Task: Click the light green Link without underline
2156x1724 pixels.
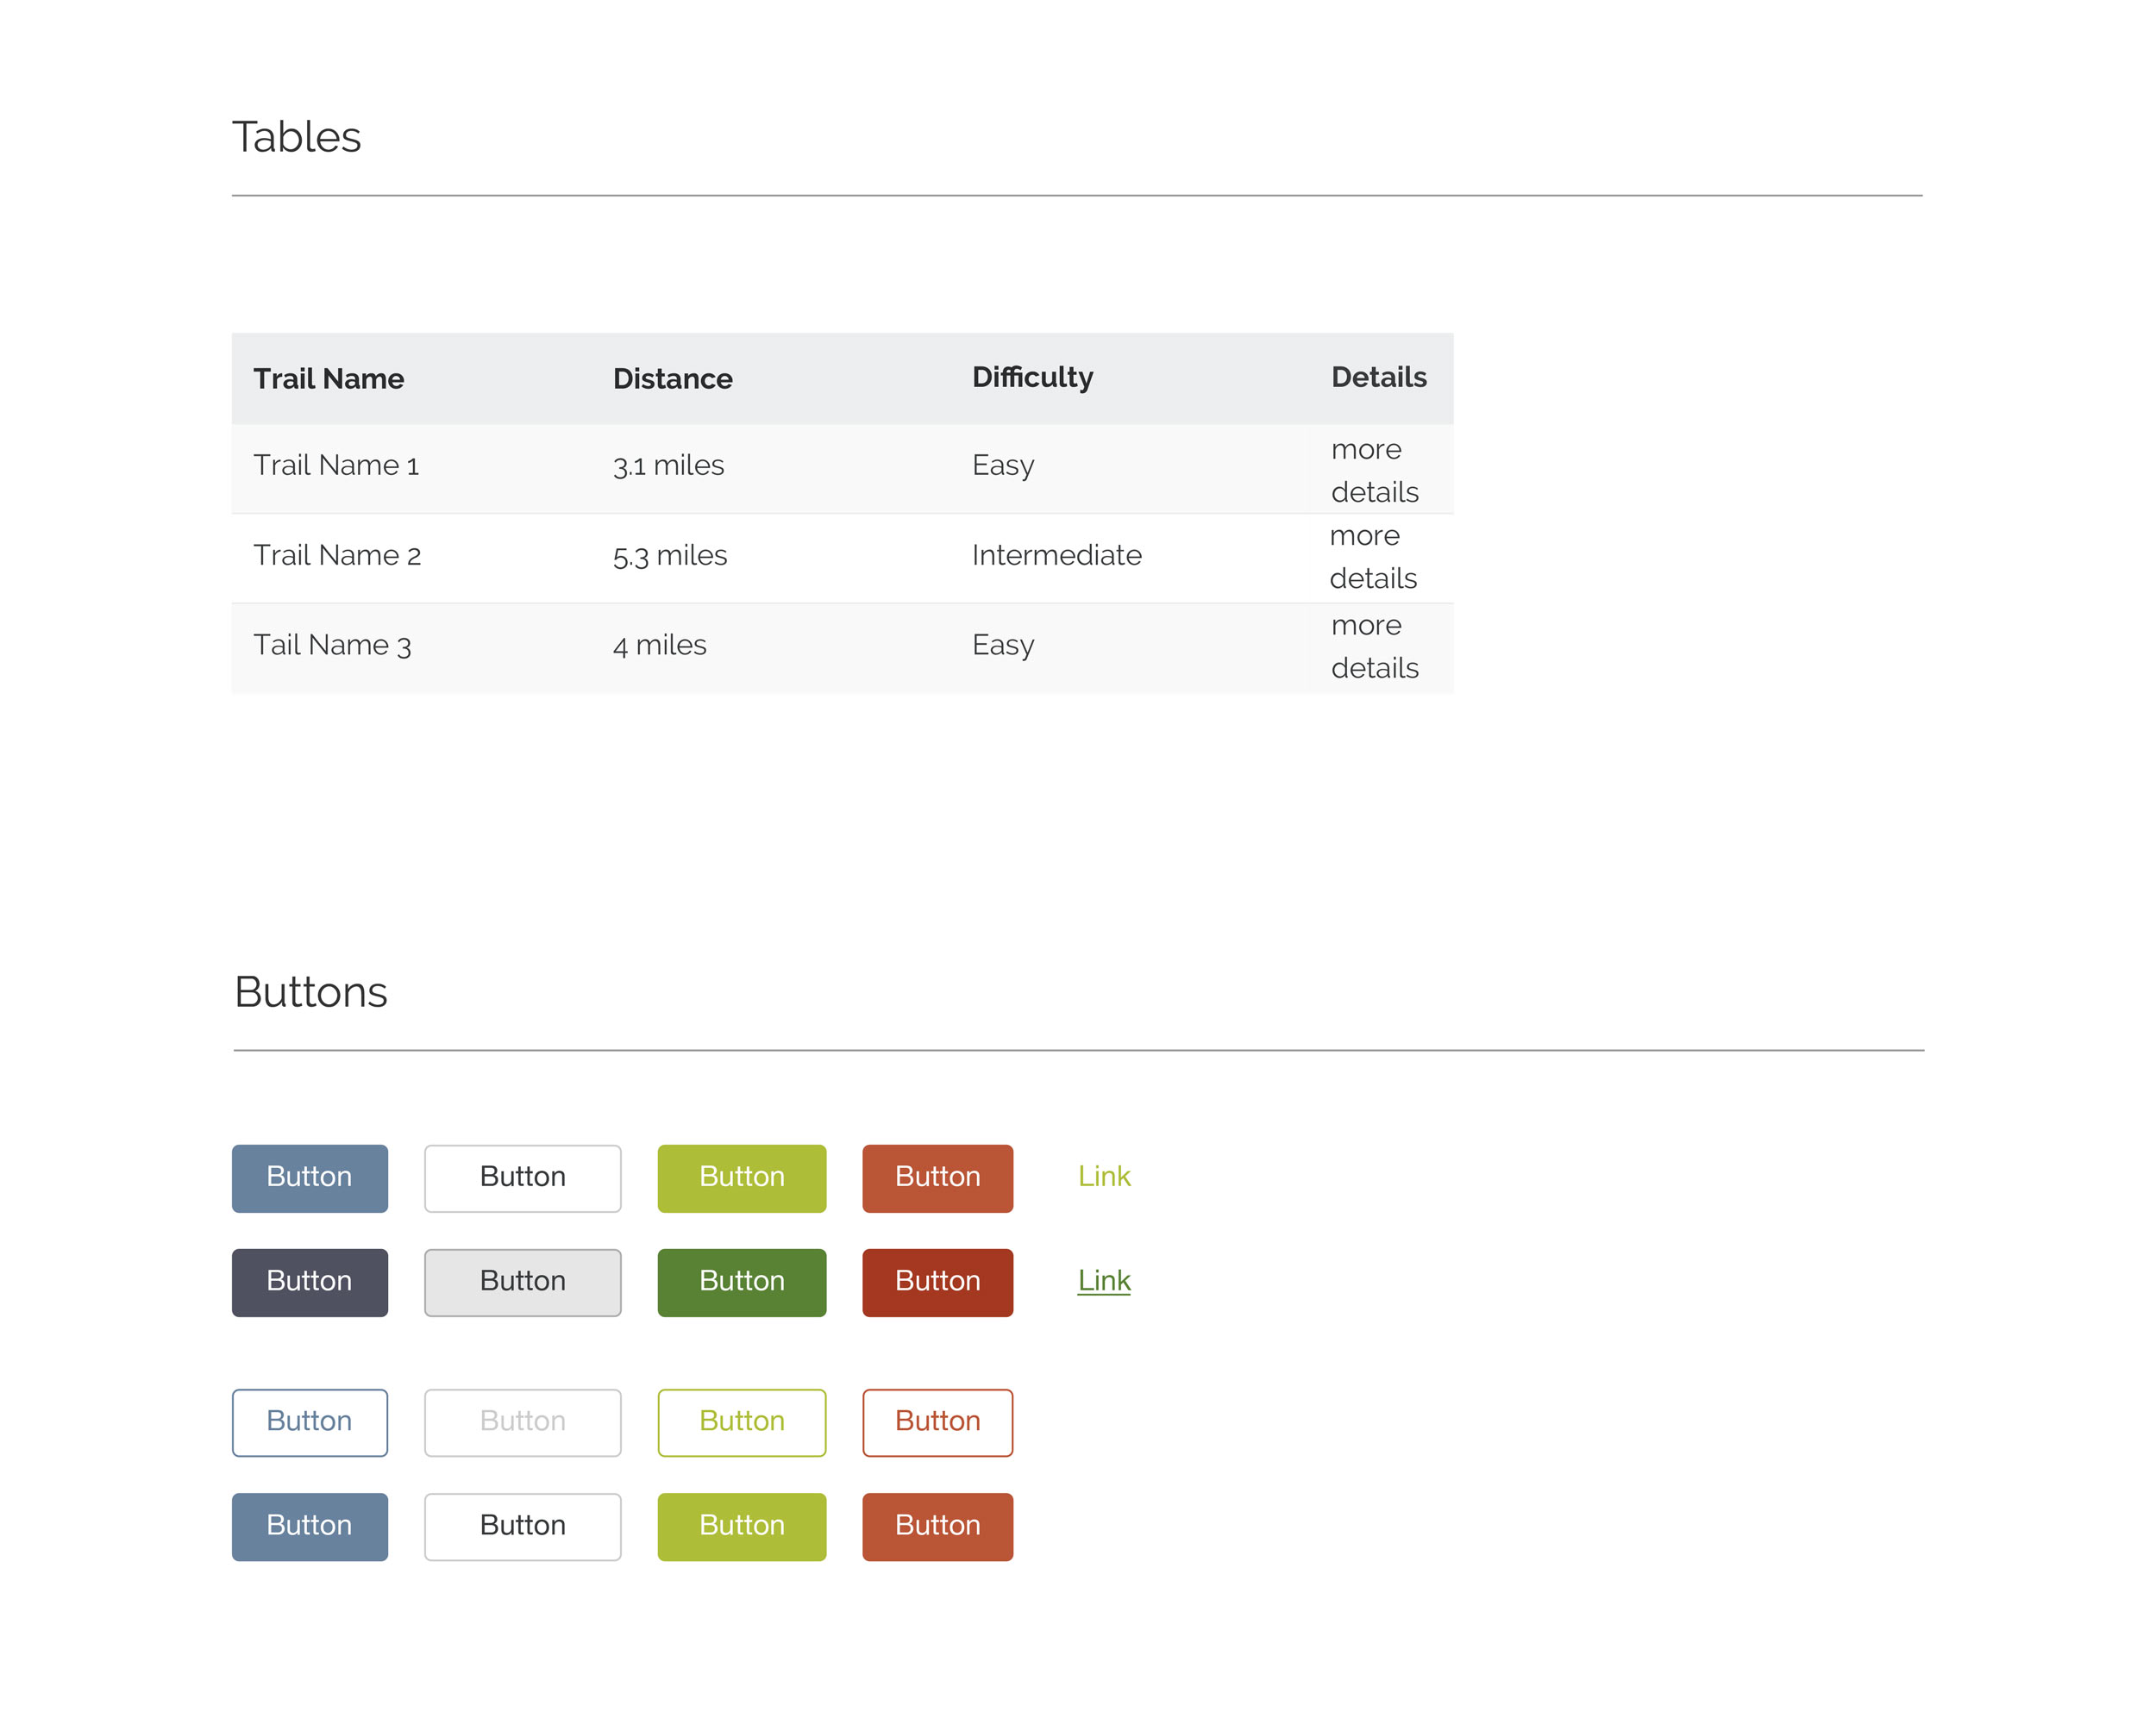Action: [x=1104, y=1177]
